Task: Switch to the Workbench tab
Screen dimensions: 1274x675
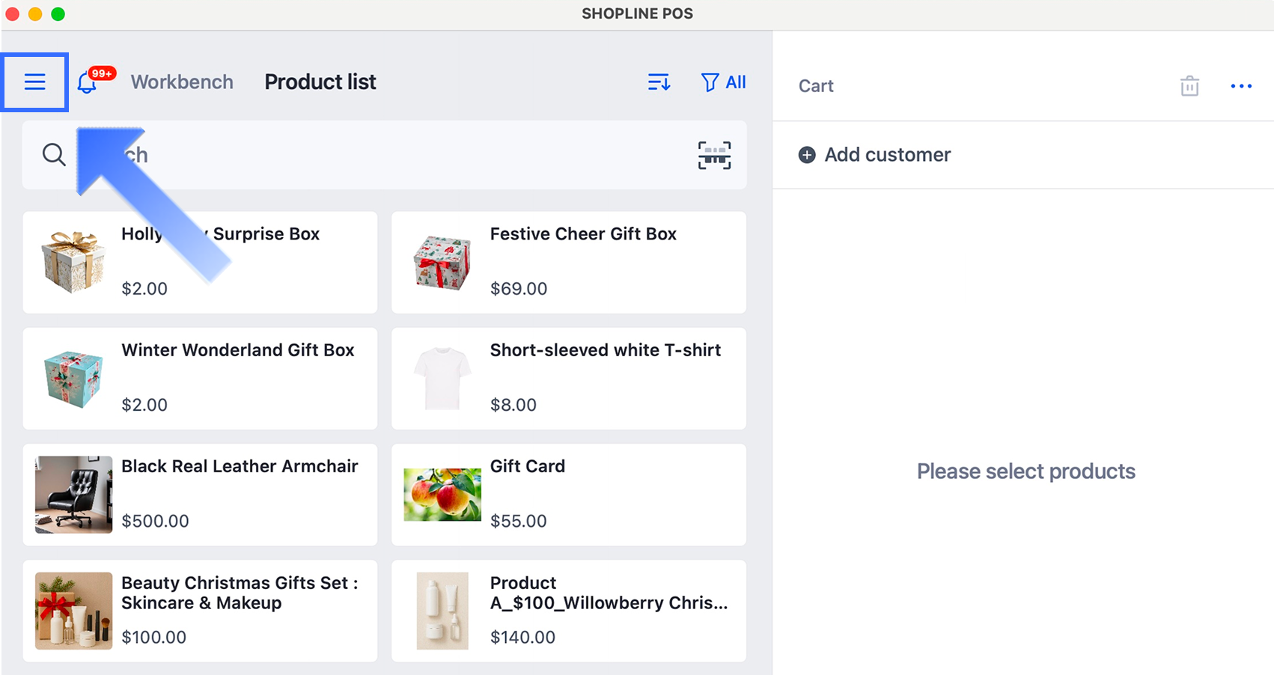Action: 182,82
